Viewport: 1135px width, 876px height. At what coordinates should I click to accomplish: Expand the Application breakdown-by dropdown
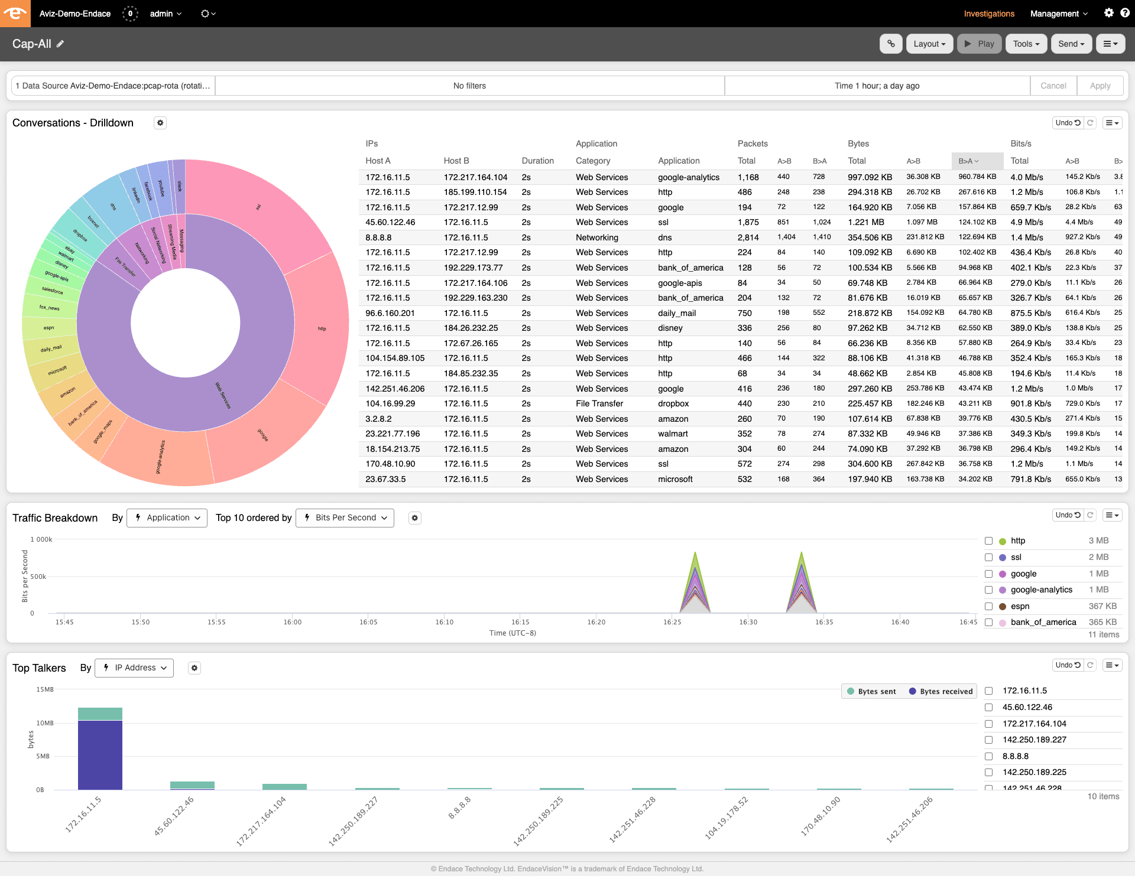tap(167, 518)
